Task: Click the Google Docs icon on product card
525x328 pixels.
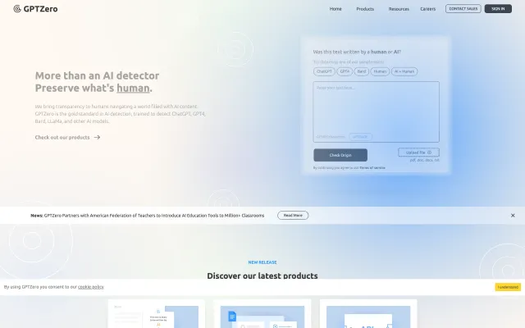Action: point(232,317)
